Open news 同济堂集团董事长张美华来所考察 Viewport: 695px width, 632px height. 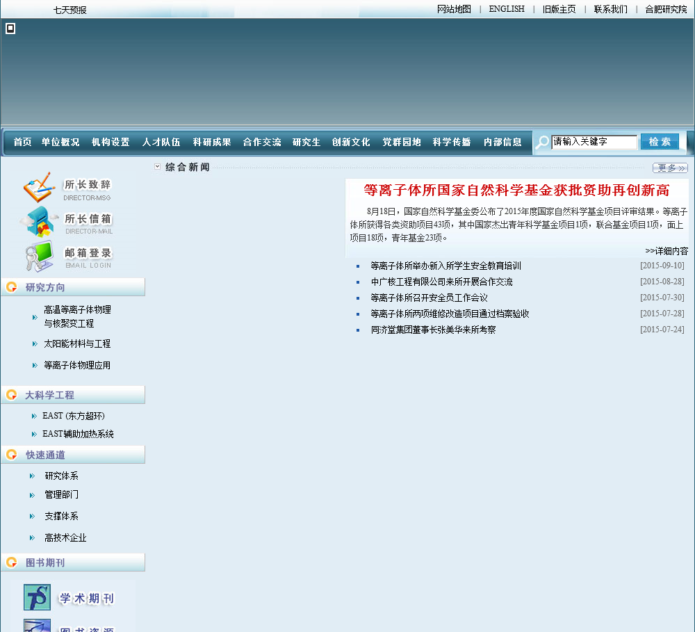[434, 330]
